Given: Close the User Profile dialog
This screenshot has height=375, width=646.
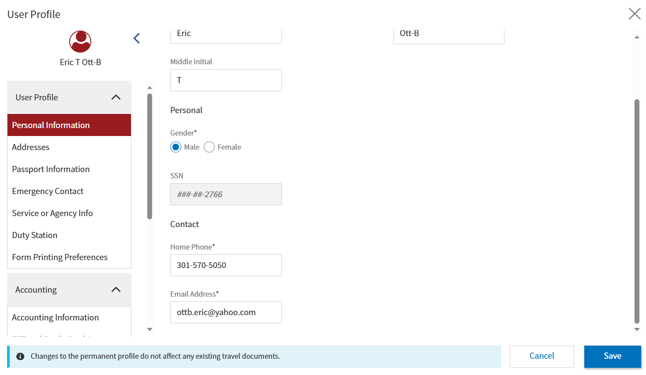Looking at the screenshot, I should pos(634,14).
